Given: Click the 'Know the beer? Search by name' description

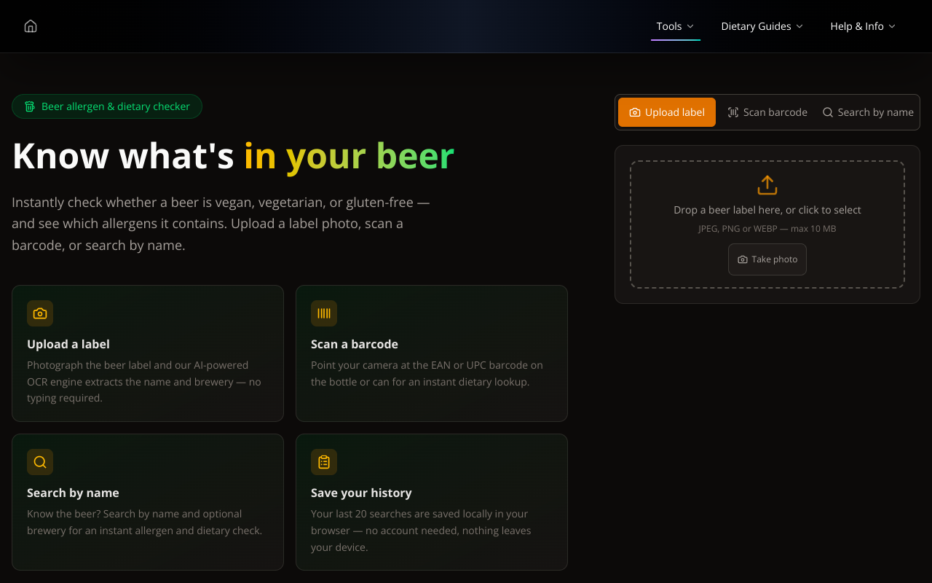Looking at the screenshot, I should click(x=144, y=522).
